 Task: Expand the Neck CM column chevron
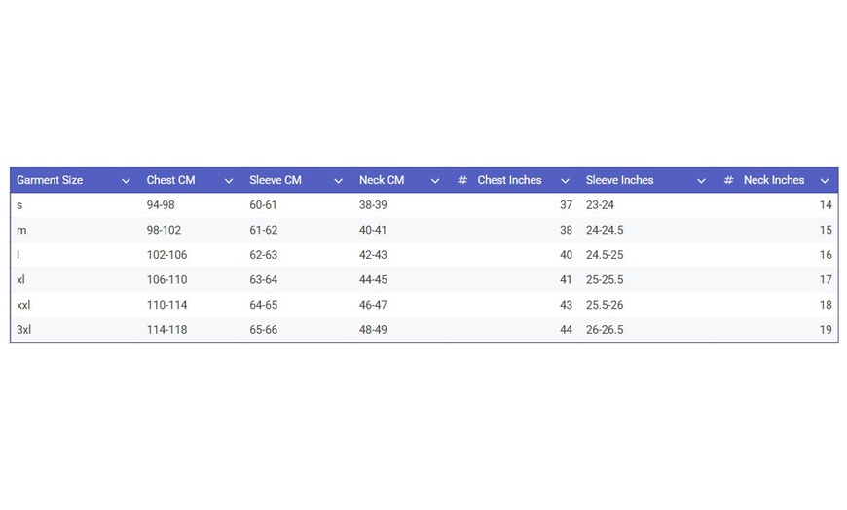click(435, 181)
